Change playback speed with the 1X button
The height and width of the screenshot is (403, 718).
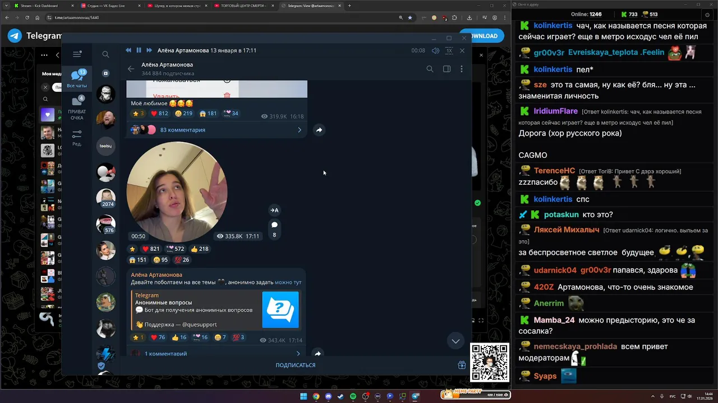tap(449, 50)
